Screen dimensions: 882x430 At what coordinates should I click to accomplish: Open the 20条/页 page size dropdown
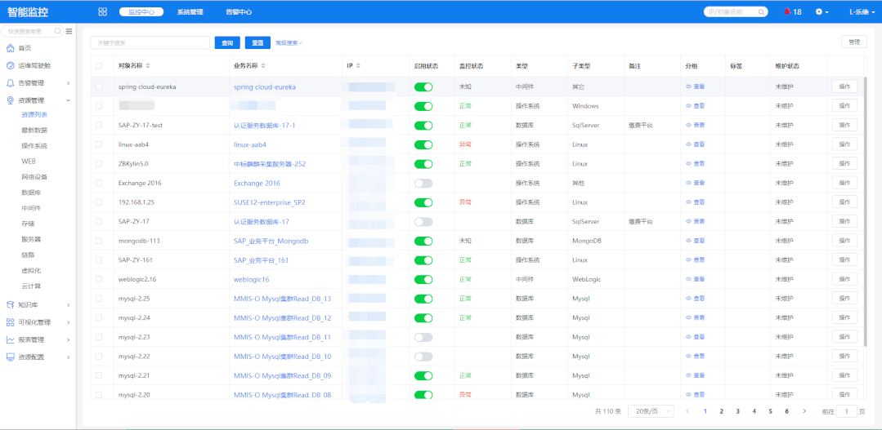tap(651, 411)
